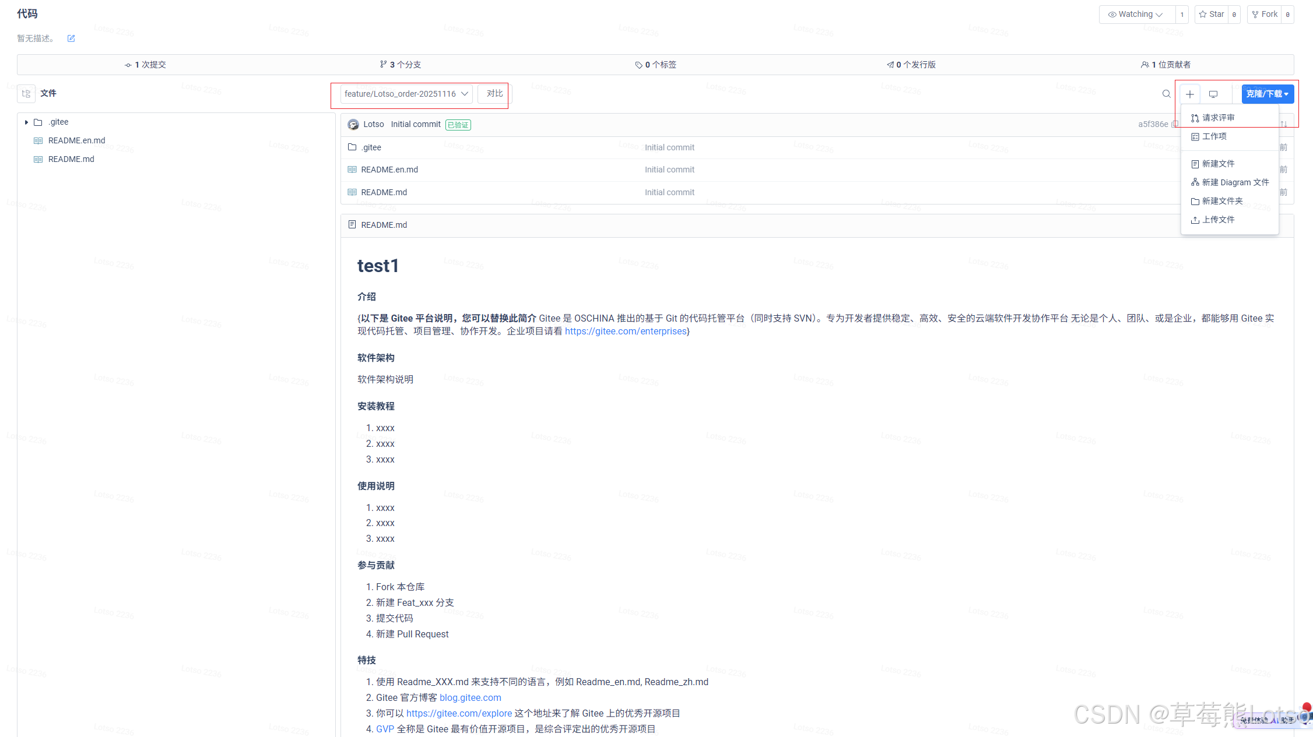The height and width of the screenshot is (737, 1313).
Task: Open the feature/Lotso_order-20251116 branch selector
Action: pos(406,94)
